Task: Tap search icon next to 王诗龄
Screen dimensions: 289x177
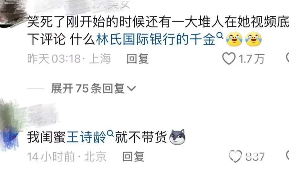Action: pos(110,133)
